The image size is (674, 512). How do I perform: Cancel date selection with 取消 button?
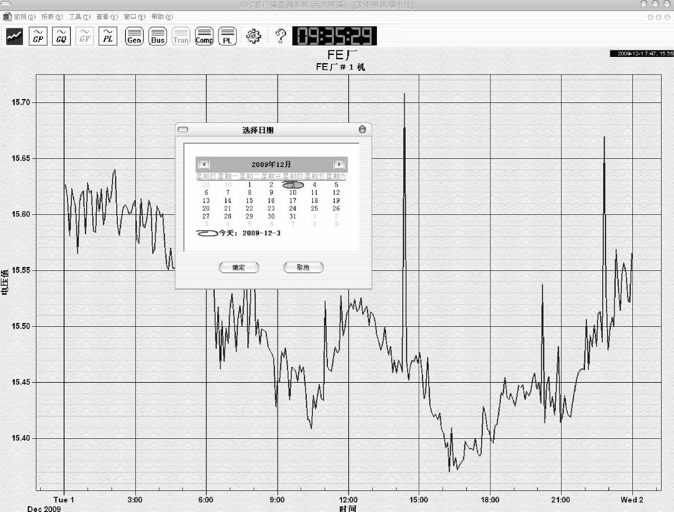(303, 267)
